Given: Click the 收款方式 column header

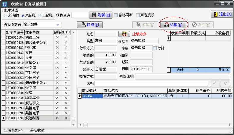Looking at the screenshot, I should coord(198,33).
